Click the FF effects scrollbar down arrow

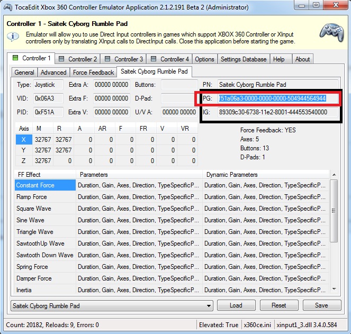coord(334,289)
